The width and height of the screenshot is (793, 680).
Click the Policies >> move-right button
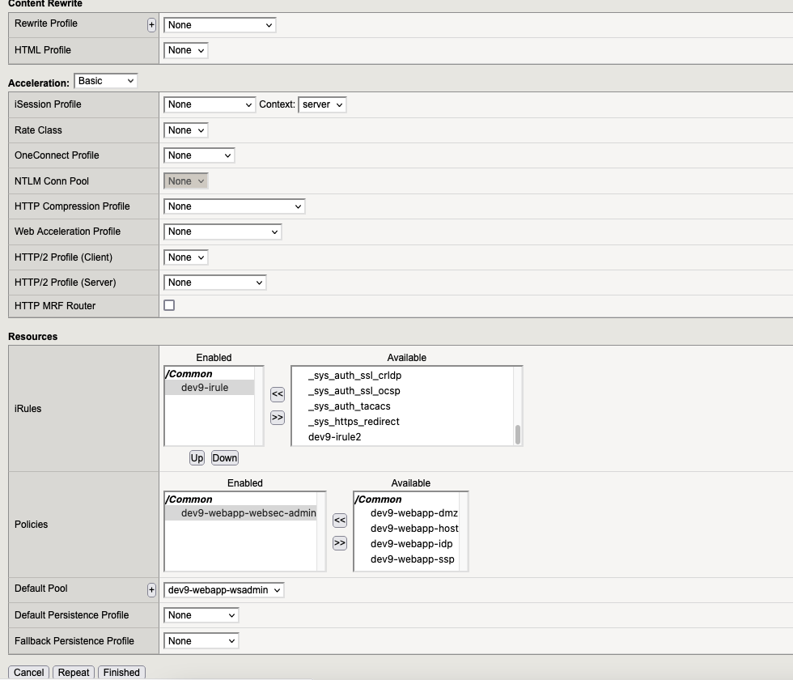tap(340, 543)
